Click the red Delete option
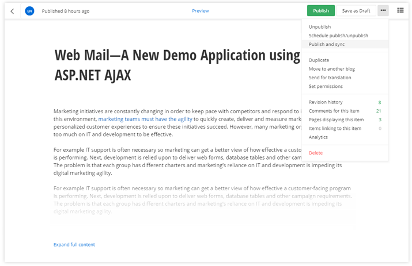Image resolution: width=412 pixels, height=266 pixels. pyautogui.click(x=316, y=153)
